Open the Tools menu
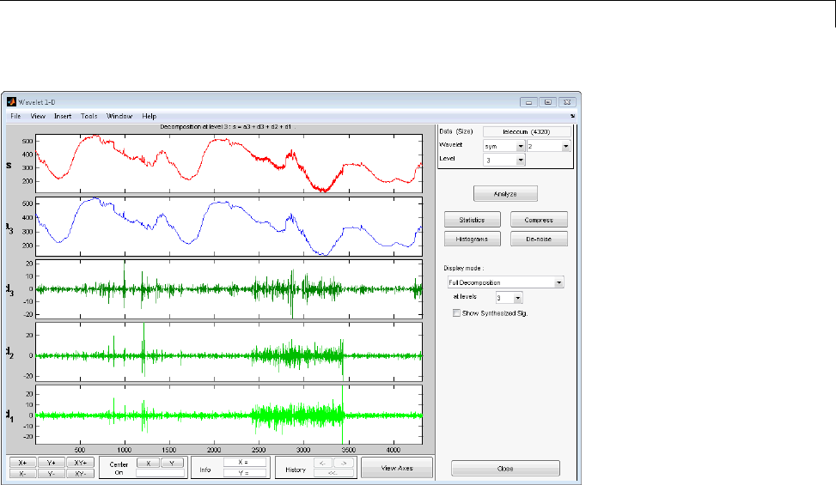 pyautogui.click(x=89, y=116)
